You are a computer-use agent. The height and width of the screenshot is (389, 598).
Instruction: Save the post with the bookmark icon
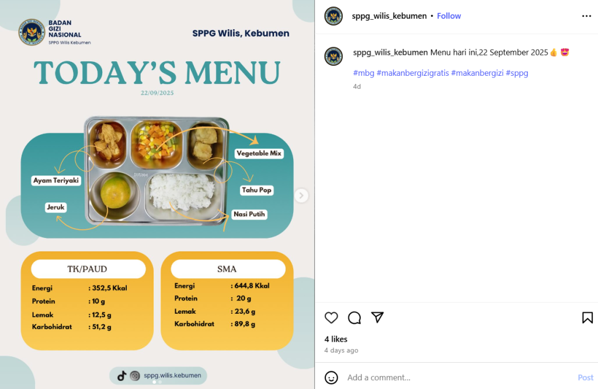pos(587,317)
